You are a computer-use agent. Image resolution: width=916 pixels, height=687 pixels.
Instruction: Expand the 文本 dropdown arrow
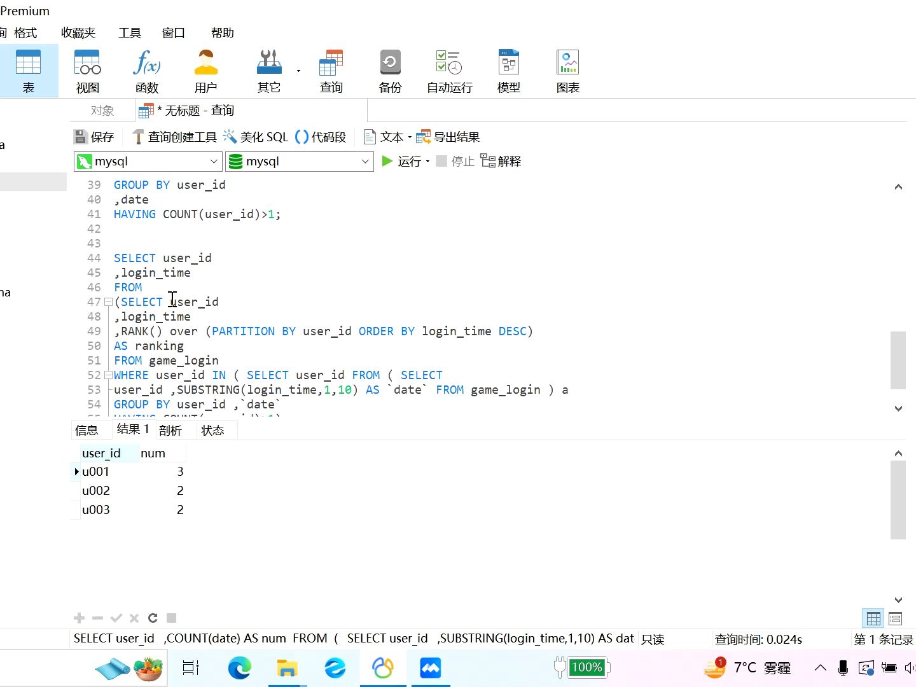(x=410, y=136)
